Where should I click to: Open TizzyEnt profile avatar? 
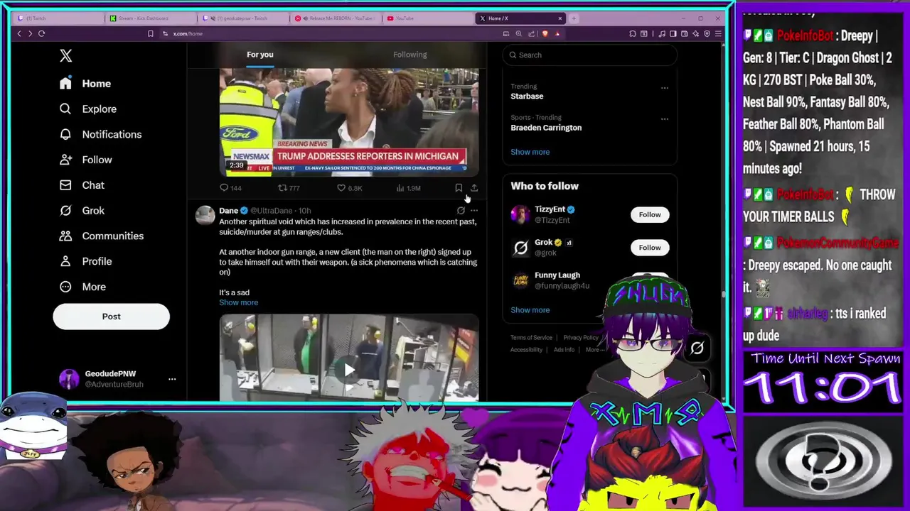[520, 214]
